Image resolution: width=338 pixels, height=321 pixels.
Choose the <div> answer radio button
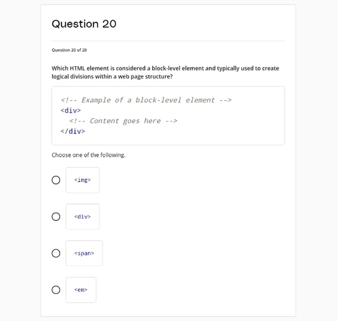tap(56, 217)
